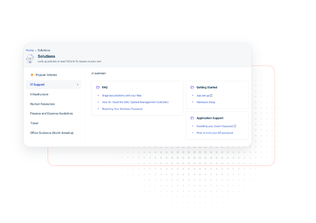Screen dimensions: 316x223
Task: Open Office Guidance (North America) category
Action: coord(52,133)
